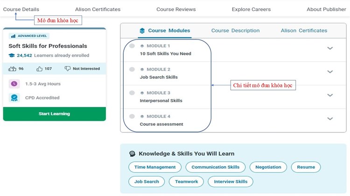
Task: Select the Time Management skill tag
Action: tap(155, 167)
